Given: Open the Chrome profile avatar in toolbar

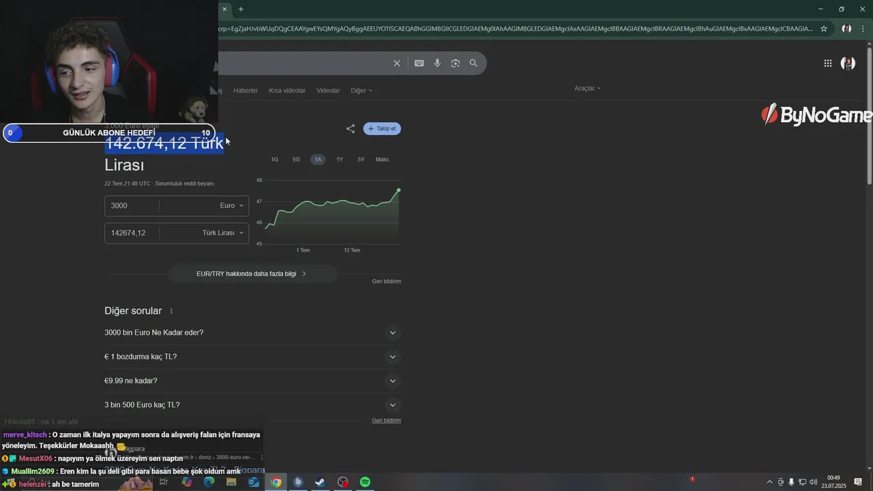Looking at the screenshot, I should 846,29.
